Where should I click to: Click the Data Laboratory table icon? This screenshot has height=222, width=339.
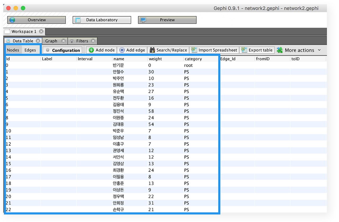[78, 20]
